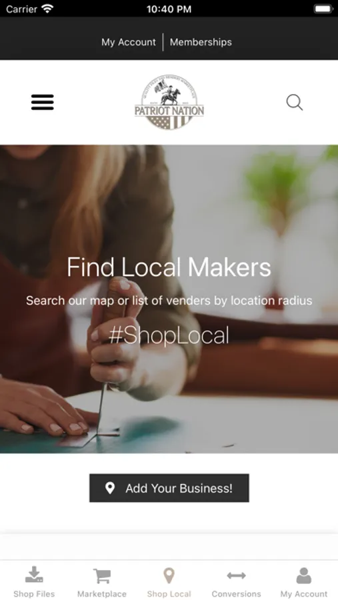Image resolution: width=338 pixels, height=600 pixels.
Task: Go to Memberships in top bar
Action: tap(201, 42)
